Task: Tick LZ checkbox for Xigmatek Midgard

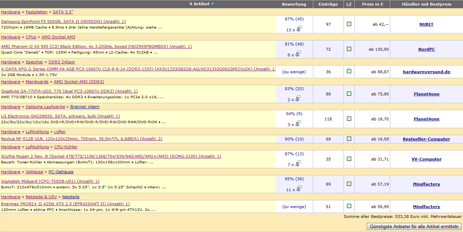Action: coord(349,184)
